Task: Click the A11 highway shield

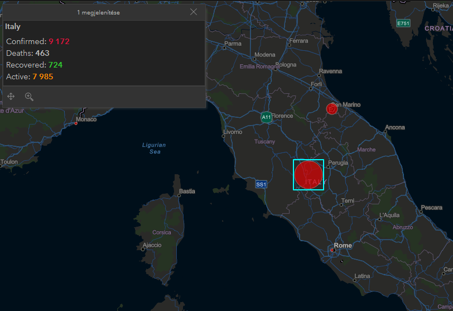Action: click(267, 117)
